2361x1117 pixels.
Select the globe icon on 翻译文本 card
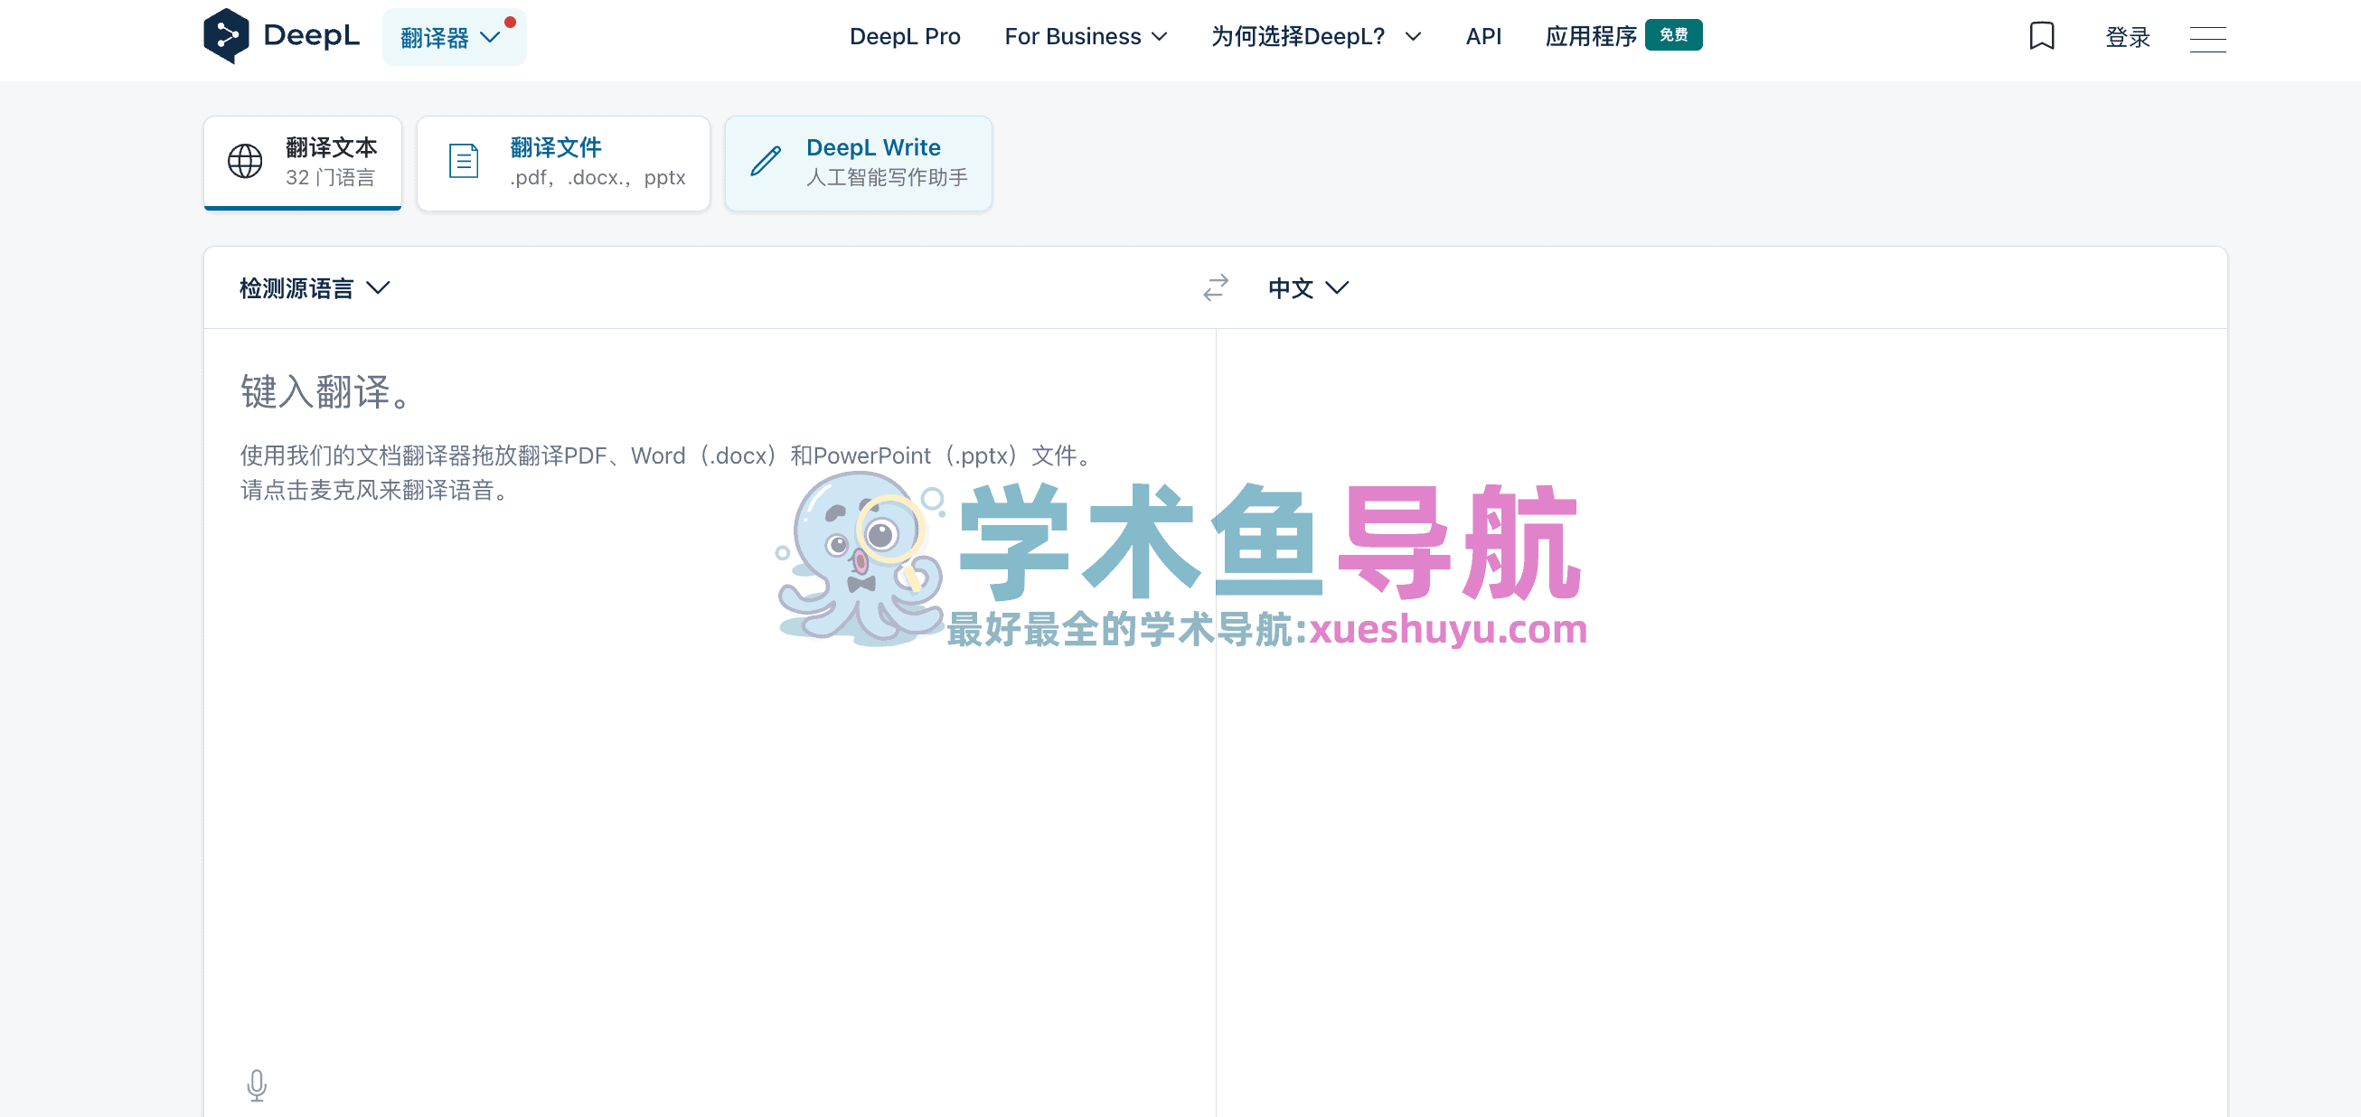[x=243, y=161]
